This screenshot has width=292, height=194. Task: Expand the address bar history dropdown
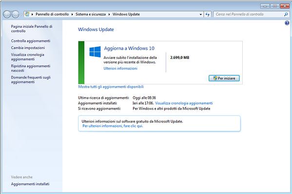[200, 14]
